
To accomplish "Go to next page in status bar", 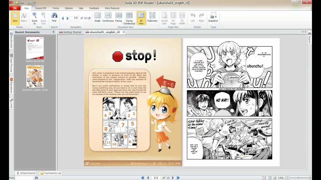I will pos(173,178).
